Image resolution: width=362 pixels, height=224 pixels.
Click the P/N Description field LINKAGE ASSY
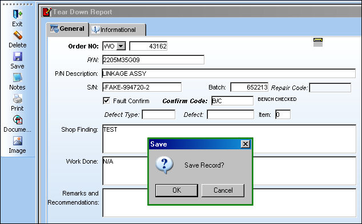(229, 74)
